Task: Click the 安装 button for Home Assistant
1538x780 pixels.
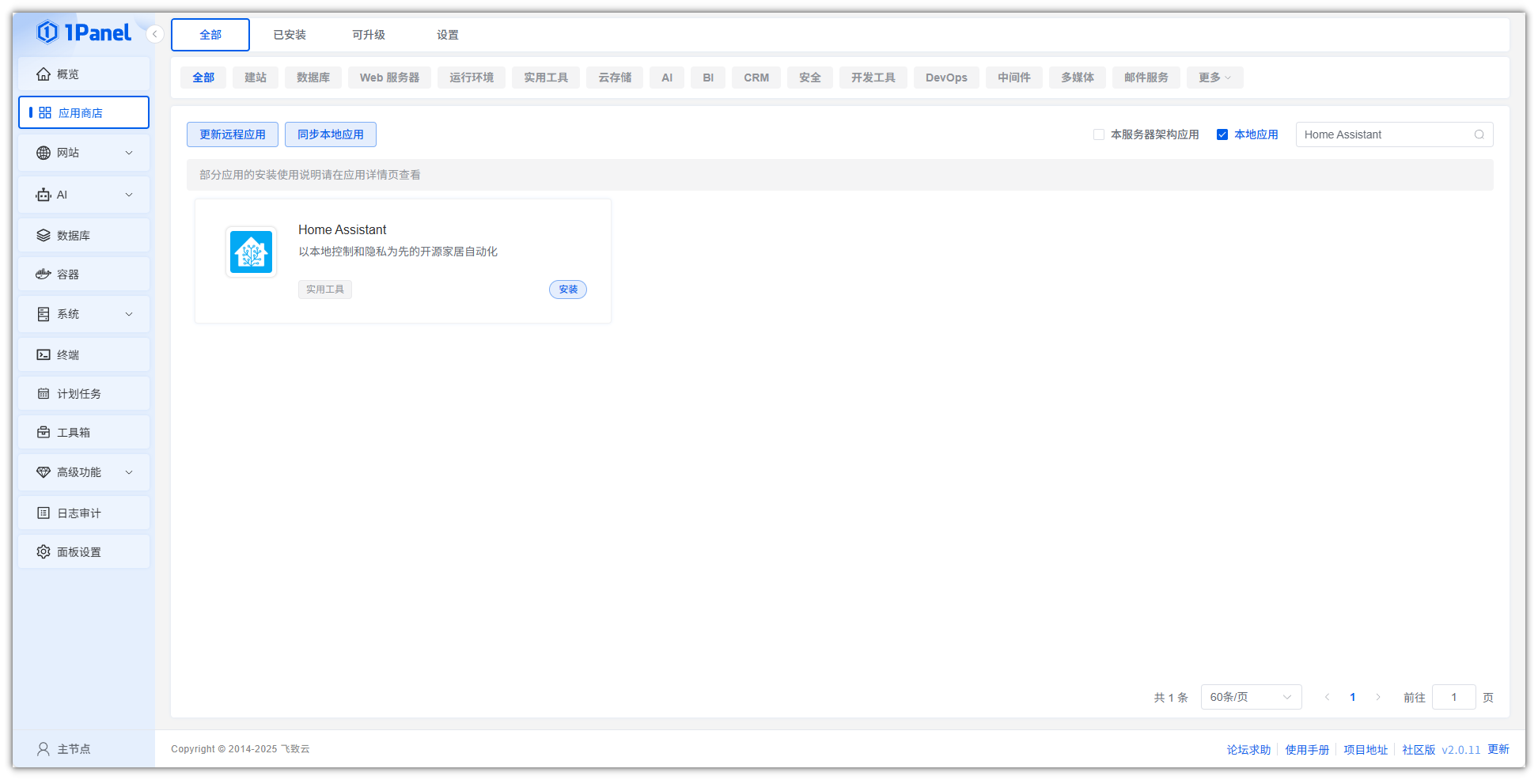Action: click(568, 290)
